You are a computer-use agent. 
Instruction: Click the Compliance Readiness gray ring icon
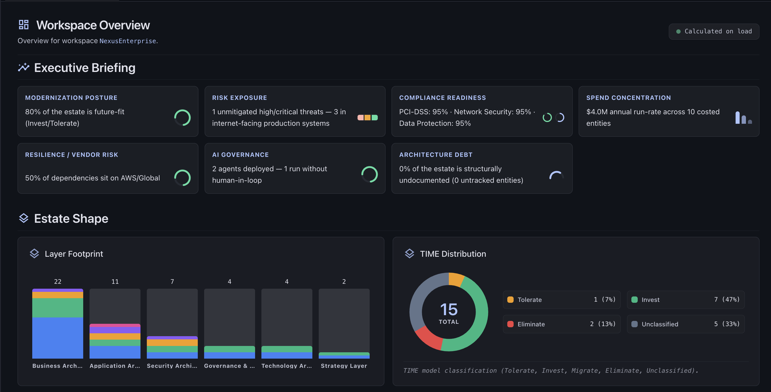coord(560,118)
